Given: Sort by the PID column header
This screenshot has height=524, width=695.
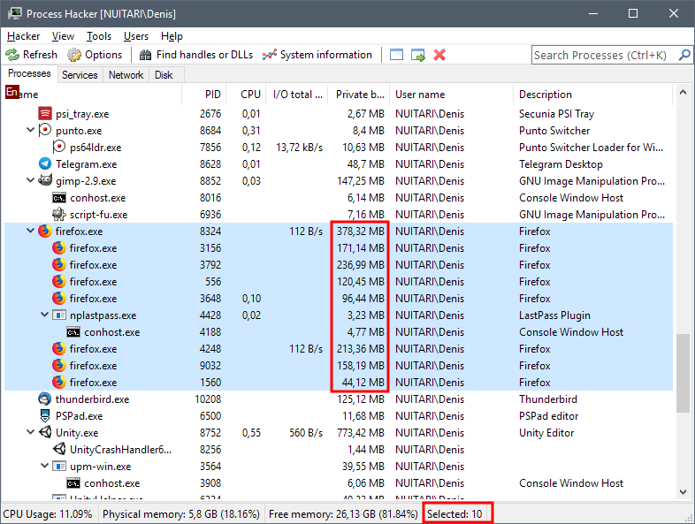Looking at the screenshot, I should tap(204, 95).
